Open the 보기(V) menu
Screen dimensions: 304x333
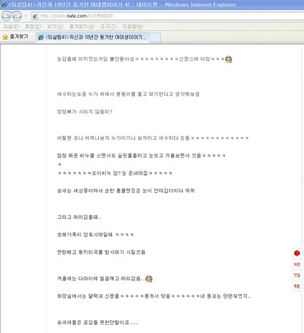(55, 27)
